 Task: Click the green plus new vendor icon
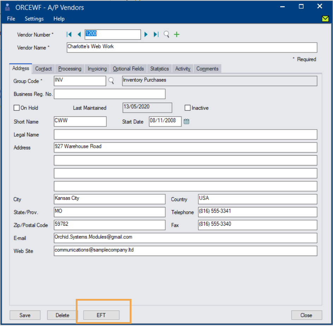(177, 35)
